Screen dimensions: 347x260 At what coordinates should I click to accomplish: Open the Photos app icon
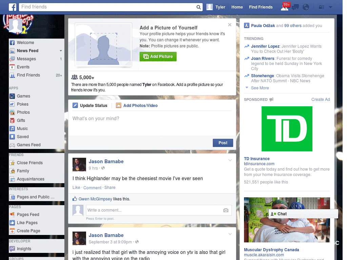coord(12,112)
